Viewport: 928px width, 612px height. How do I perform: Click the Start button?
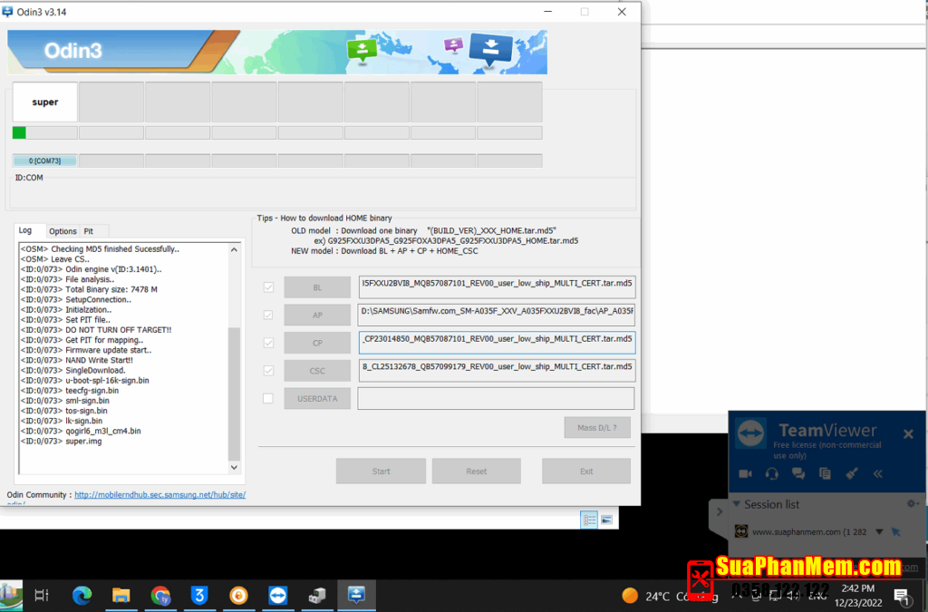(x=381, y=471)
